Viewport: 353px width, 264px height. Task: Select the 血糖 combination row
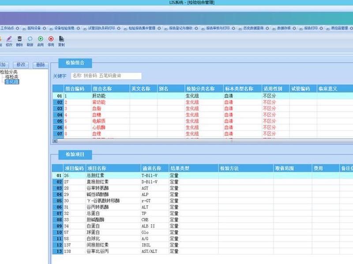pyautogui.click(x=203, y=115)
